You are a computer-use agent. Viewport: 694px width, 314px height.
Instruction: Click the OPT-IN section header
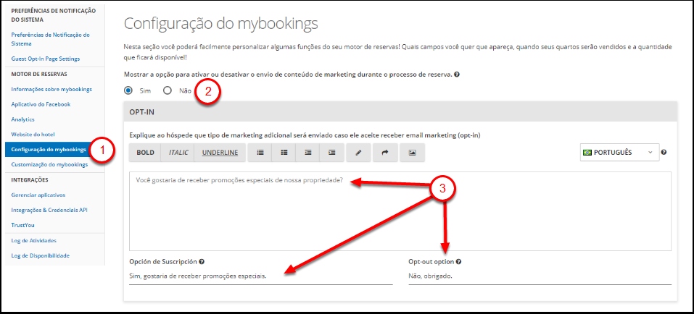point(400,111)
